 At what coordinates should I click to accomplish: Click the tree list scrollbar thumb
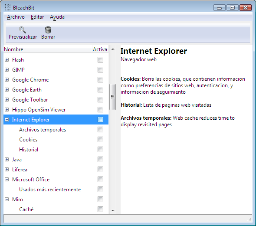point(112,97)
